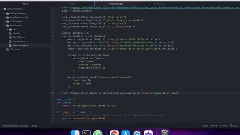This screenshot has height=135, width=240.
Task: Switch to the README.md editor tab
Action: 160,4
